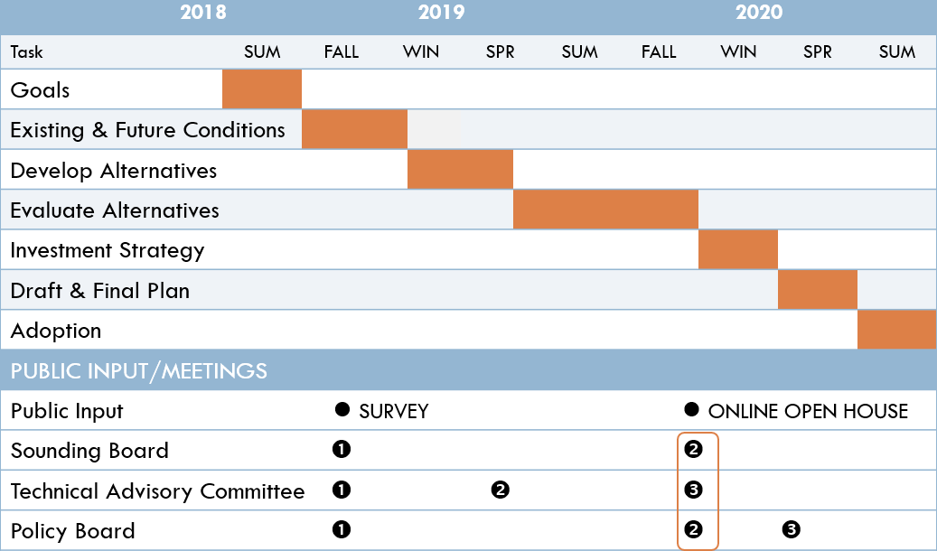The height and width of the screenshot is (551, 937).
Task: Click Technical Advisory Committee meeting 3 marker
Action: 694,490
